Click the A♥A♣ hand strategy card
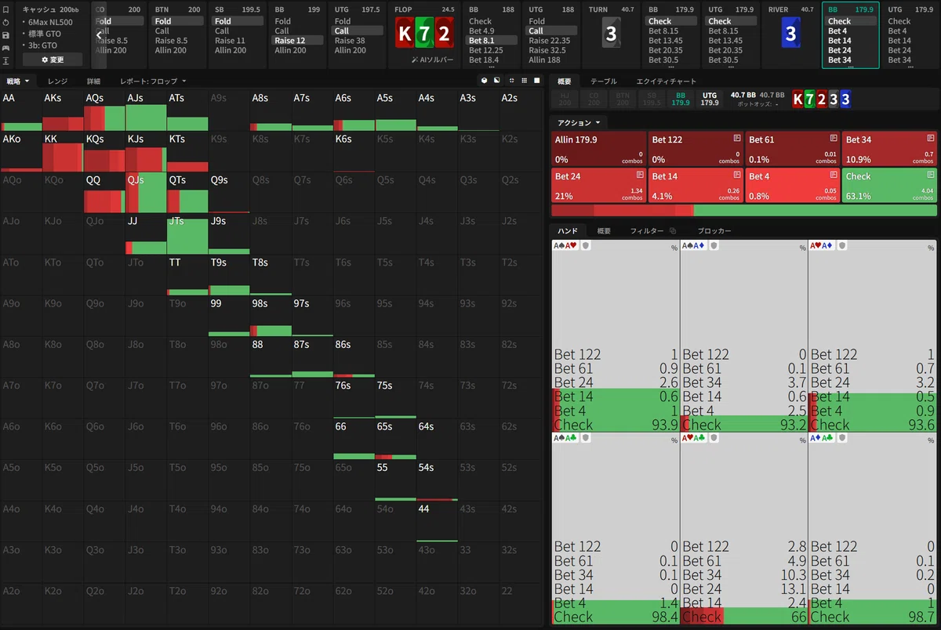Image resolution: width=941 pixels, height=630 pixels. 744,528
